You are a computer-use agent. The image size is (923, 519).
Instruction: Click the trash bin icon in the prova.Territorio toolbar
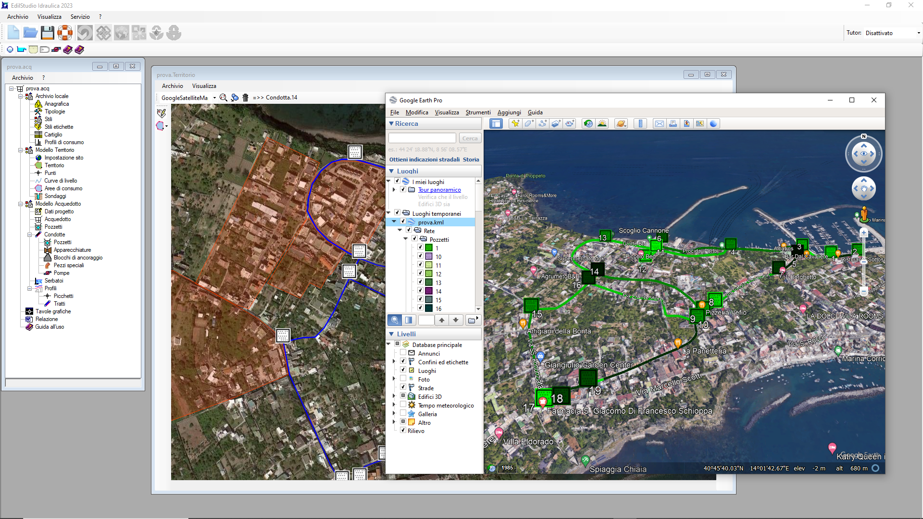(x=245, y=98)
